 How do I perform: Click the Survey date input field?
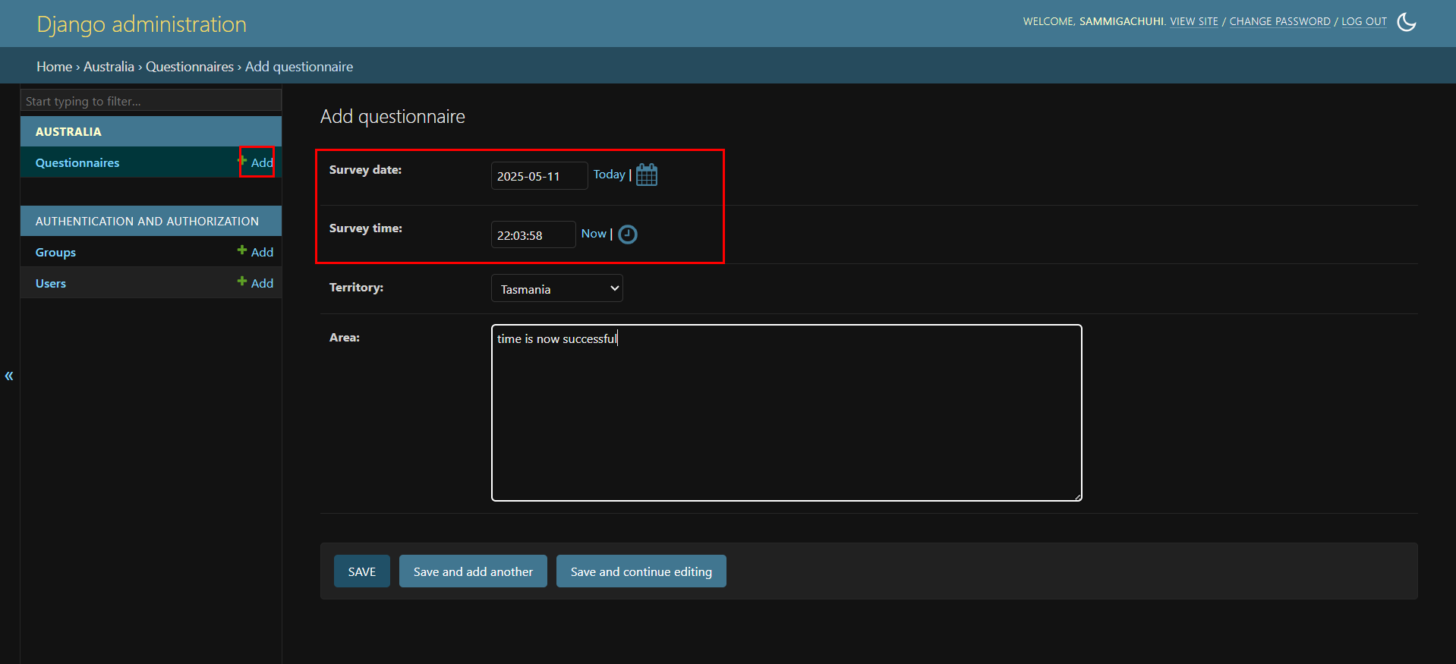pyautogui.click(x=538, y=176)
